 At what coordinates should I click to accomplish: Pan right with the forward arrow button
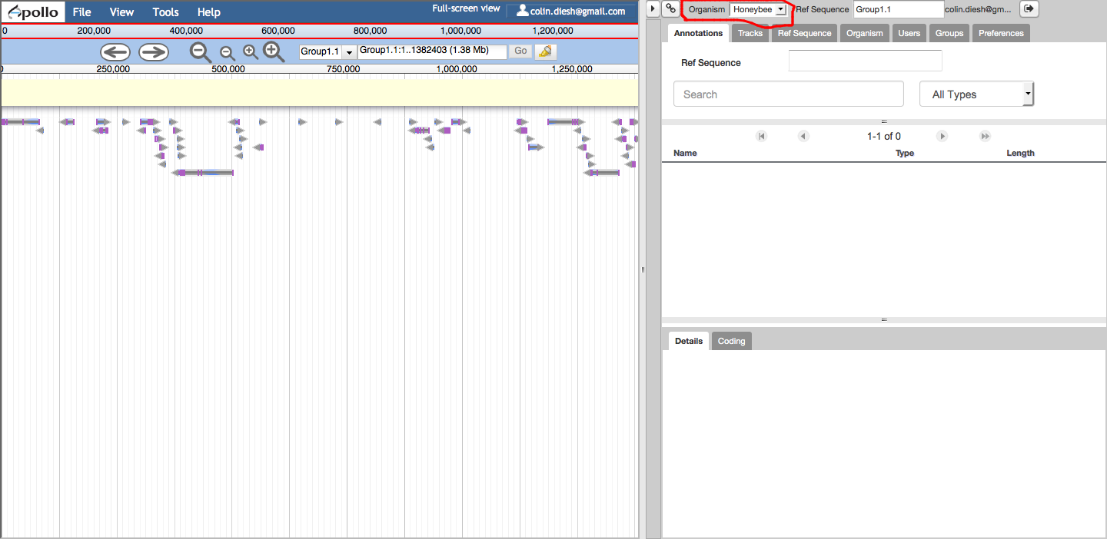pyautogui.click(x=154, y=52)
